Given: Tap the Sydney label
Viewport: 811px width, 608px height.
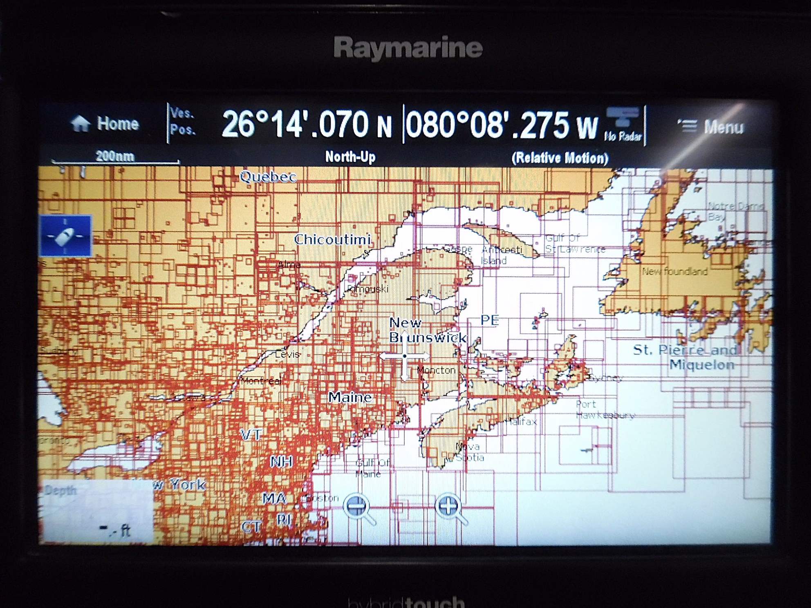Looking at the screenshot, I should (605, 378).
